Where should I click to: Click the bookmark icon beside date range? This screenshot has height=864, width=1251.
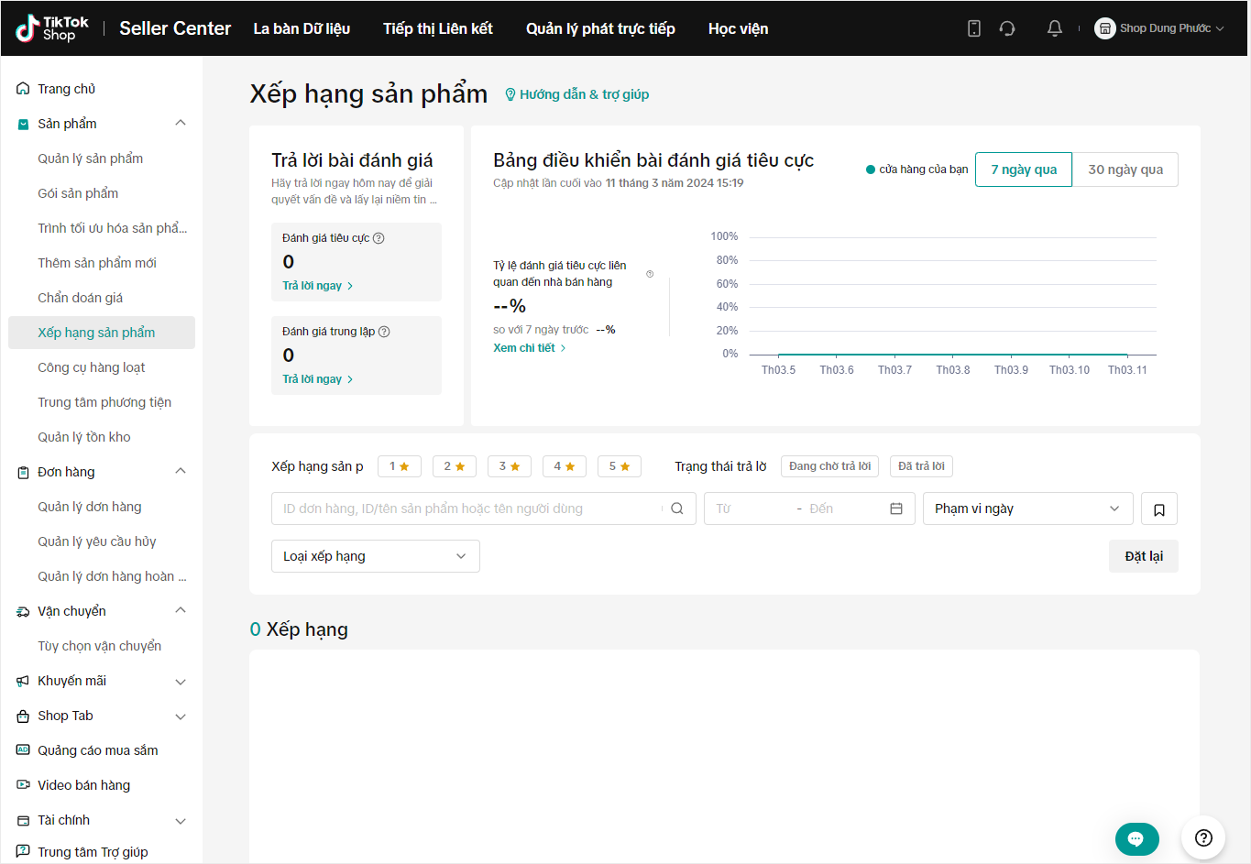[x=1158, y=509]
